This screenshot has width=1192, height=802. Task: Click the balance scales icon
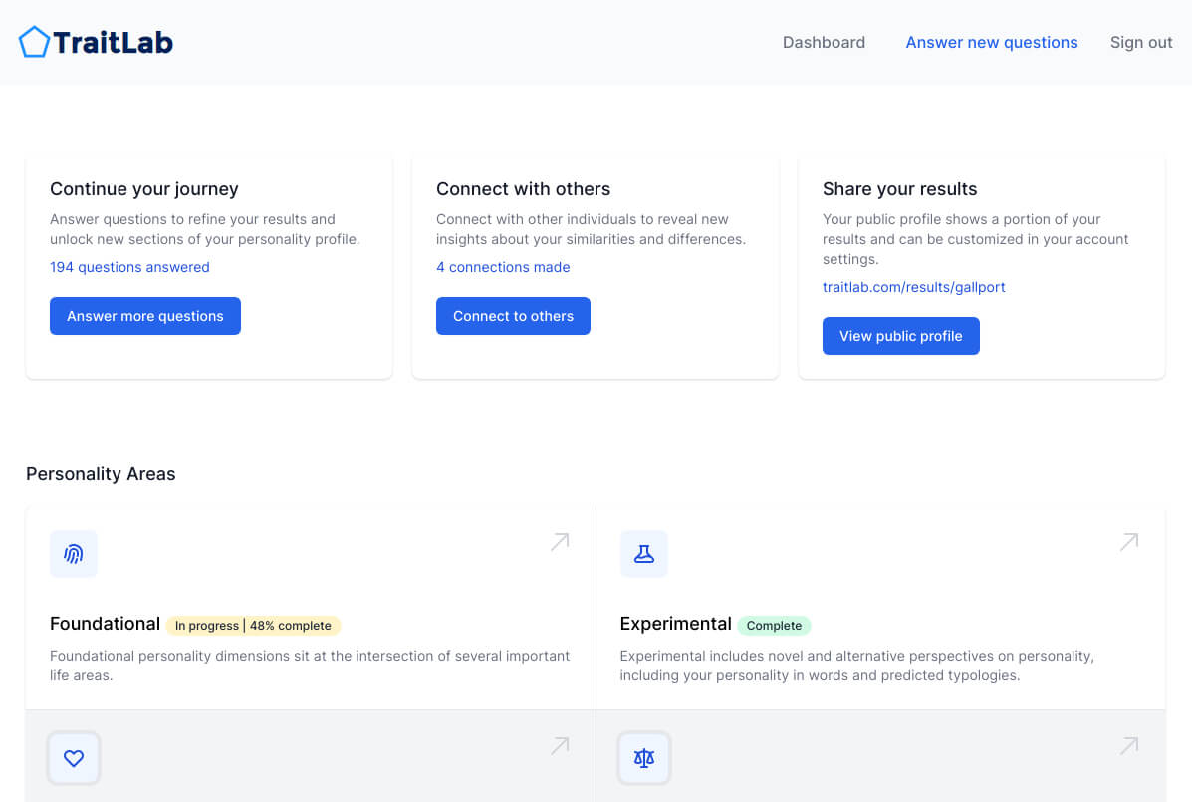point(643,758)
